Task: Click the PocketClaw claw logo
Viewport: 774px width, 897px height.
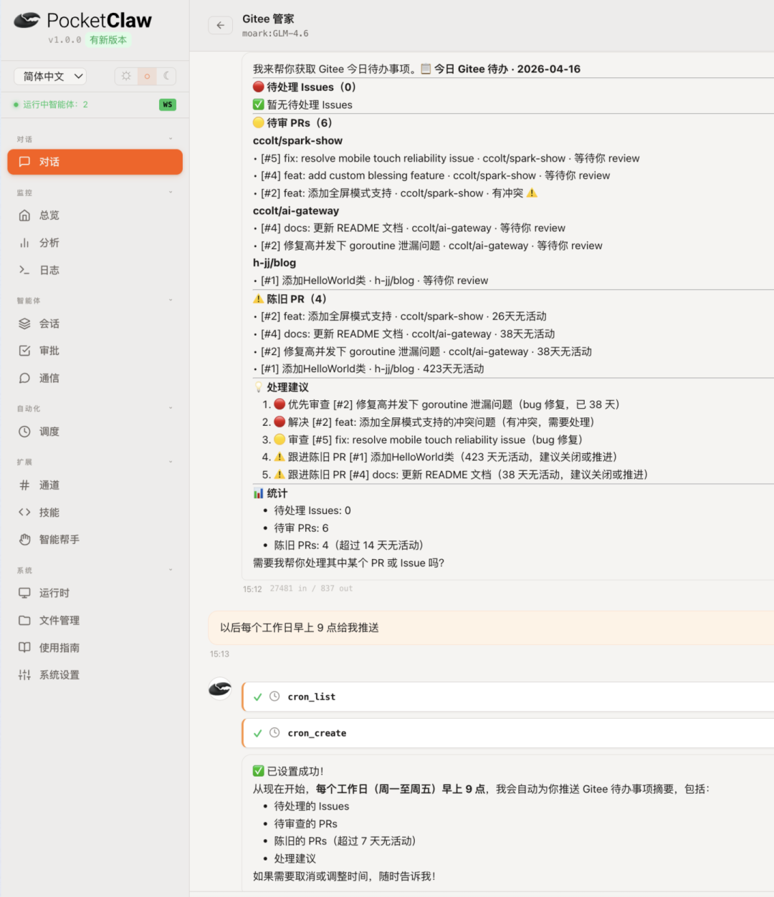Action: 27,20
